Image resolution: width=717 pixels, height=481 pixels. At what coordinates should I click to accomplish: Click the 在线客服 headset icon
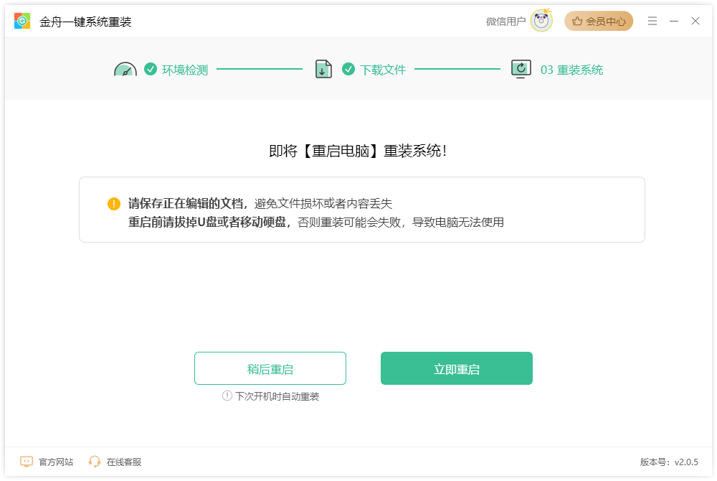pyautogui.click(x=95, y=462)
